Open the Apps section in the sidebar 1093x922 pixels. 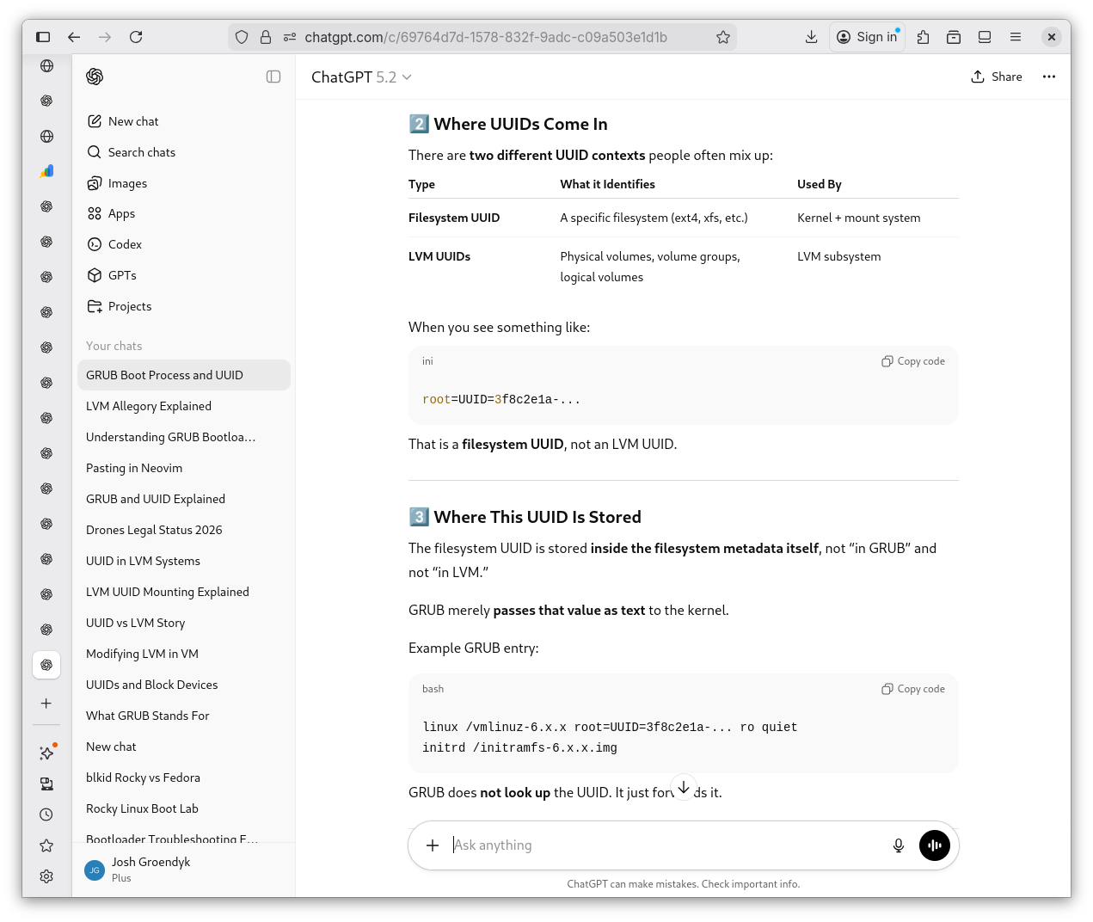click(x=121, y=213)
